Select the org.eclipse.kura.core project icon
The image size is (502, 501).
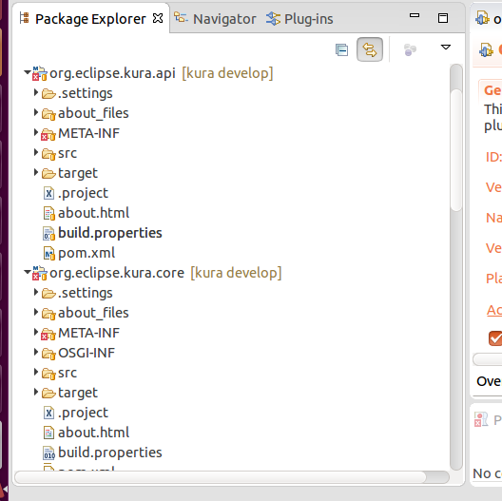pyautogui.click(x=40, y=273)
